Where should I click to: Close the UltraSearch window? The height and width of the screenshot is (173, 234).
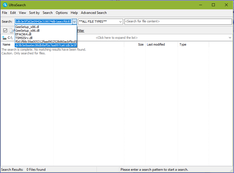pyautogui.click(x=226, y=5)
